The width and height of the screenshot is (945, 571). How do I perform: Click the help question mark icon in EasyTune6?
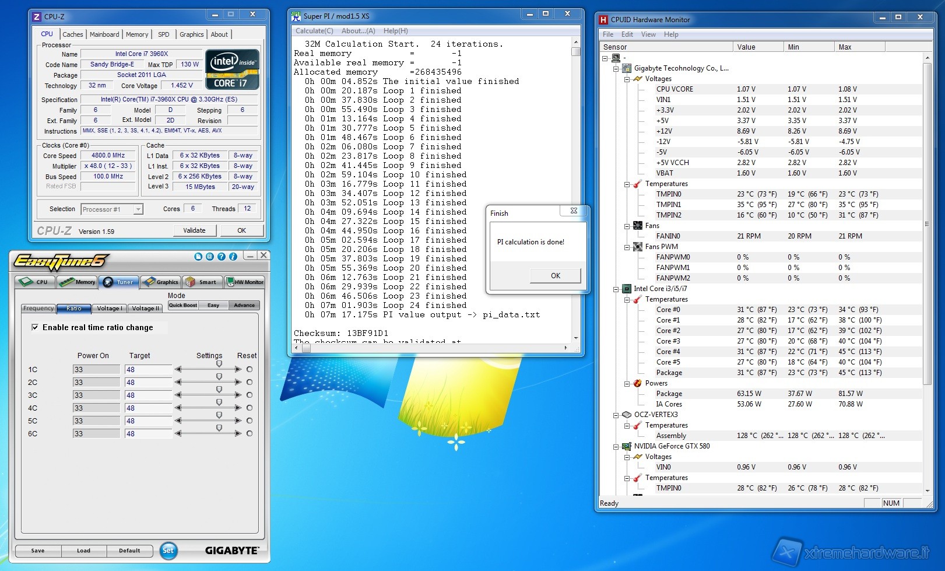click(x=222, y=257)
